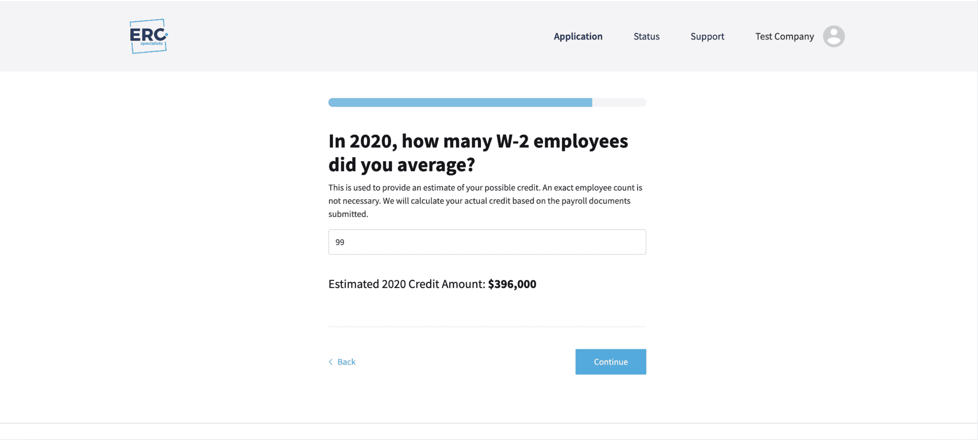Open the Application nav item
The image size is (978, 440).
click(x=578, y=36)
